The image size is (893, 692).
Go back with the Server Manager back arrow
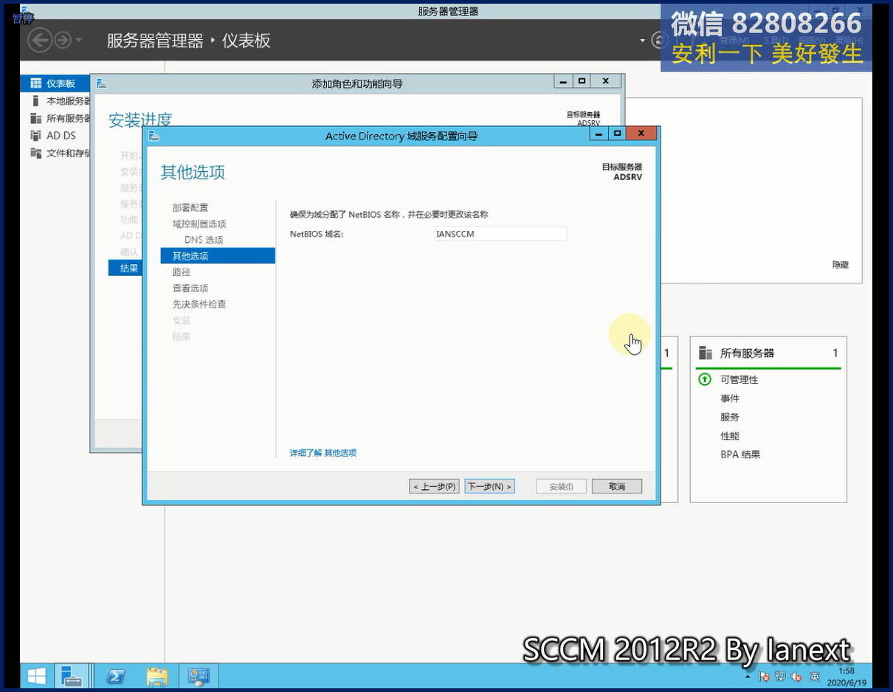click(x=40, y=40)
